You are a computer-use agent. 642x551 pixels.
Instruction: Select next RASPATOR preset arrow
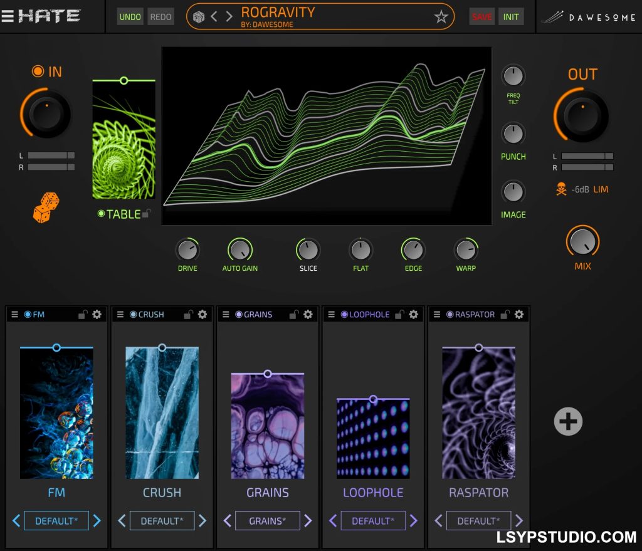tap(519, 521)
